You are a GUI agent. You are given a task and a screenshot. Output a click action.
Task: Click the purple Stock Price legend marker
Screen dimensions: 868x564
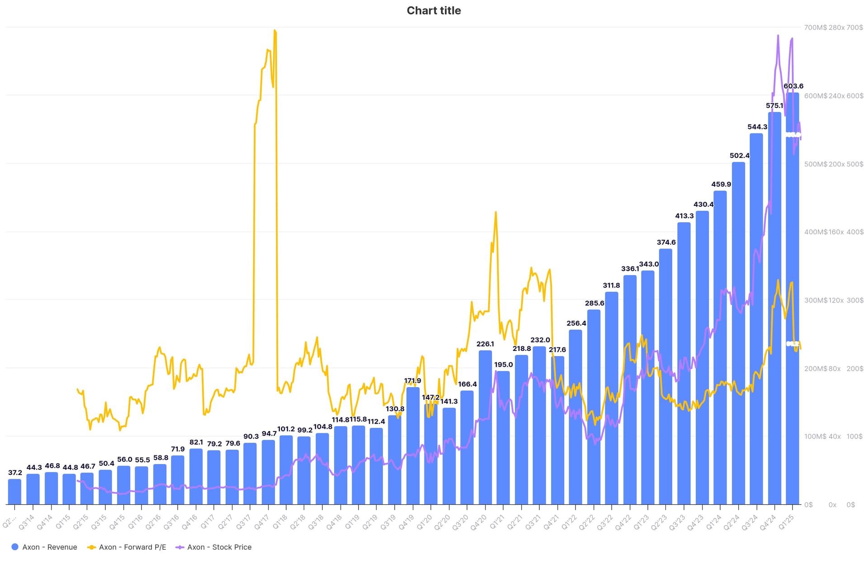pos(180,547)
